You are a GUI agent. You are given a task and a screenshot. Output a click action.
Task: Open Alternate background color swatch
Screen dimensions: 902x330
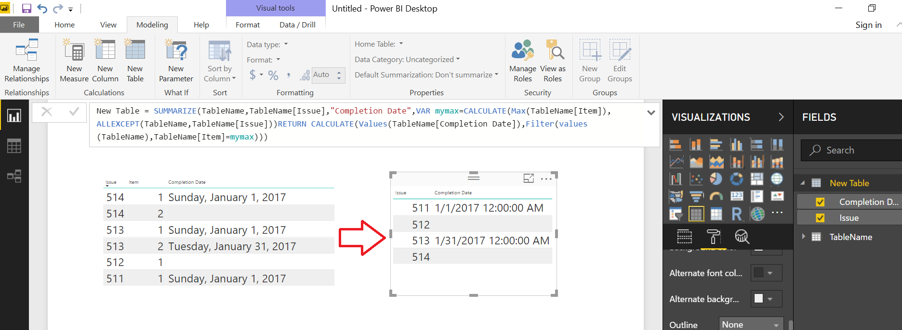(x=766, y=299)
